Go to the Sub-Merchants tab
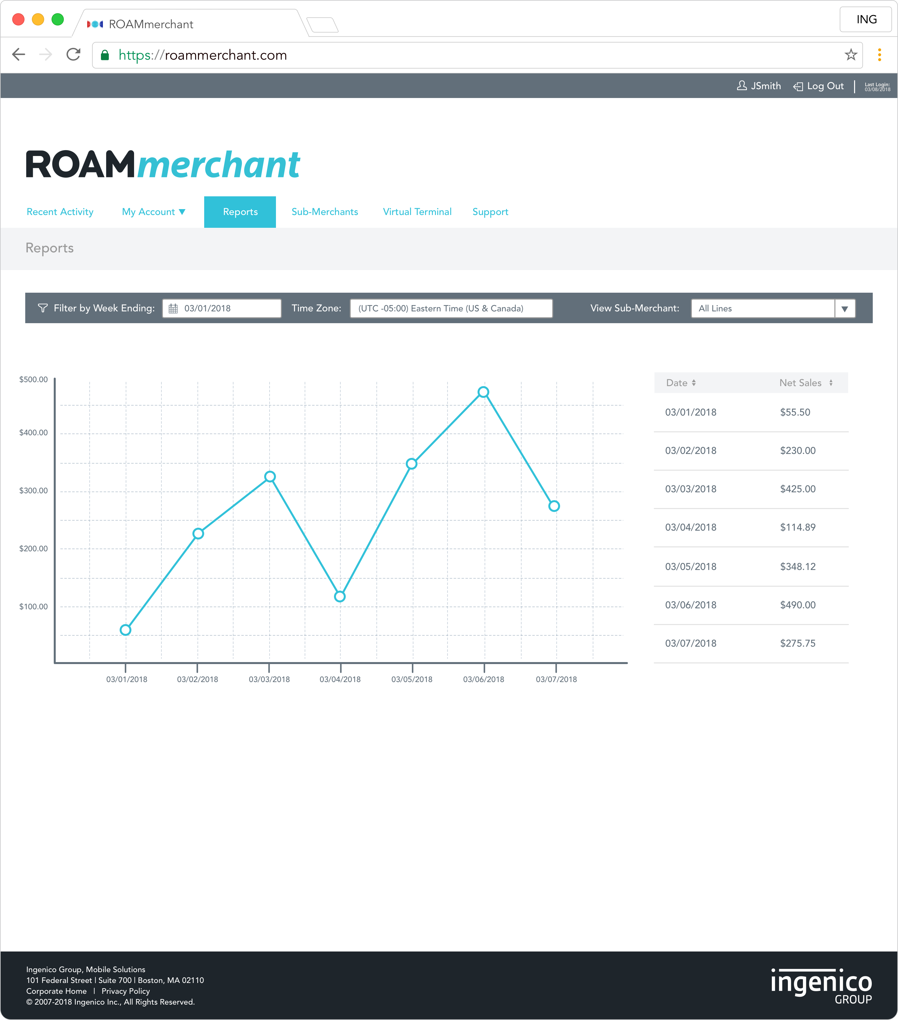The image size is (898, 1020). pyautogui.click(x=325, y=212)
